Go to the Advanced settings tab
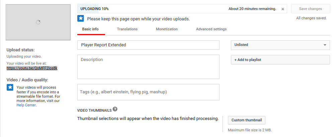The height and width of the screenshot is (137, 335). pos(211,29)
